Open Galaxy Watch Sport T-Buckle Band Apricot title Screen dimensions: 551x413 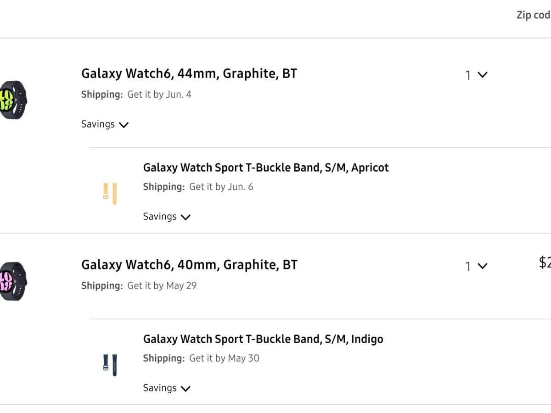[266, 167]
